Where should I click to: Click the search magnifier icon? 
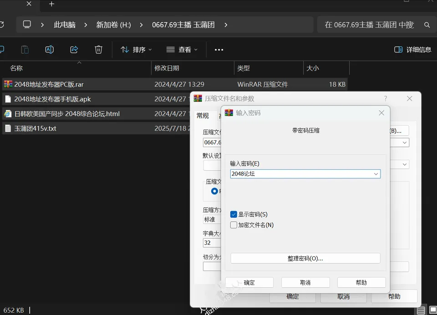[x=427, y=25]
